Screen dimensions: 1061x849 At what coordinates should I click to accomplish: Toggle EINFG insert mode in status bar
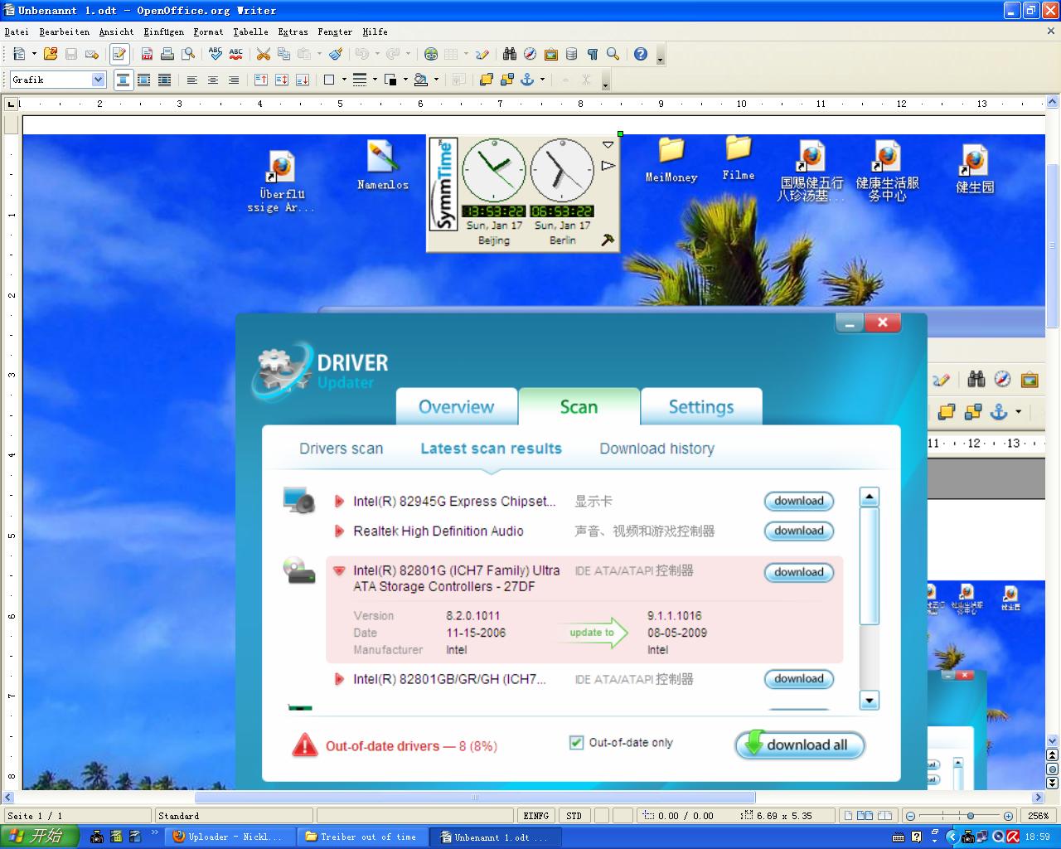(x=536, y=816)
